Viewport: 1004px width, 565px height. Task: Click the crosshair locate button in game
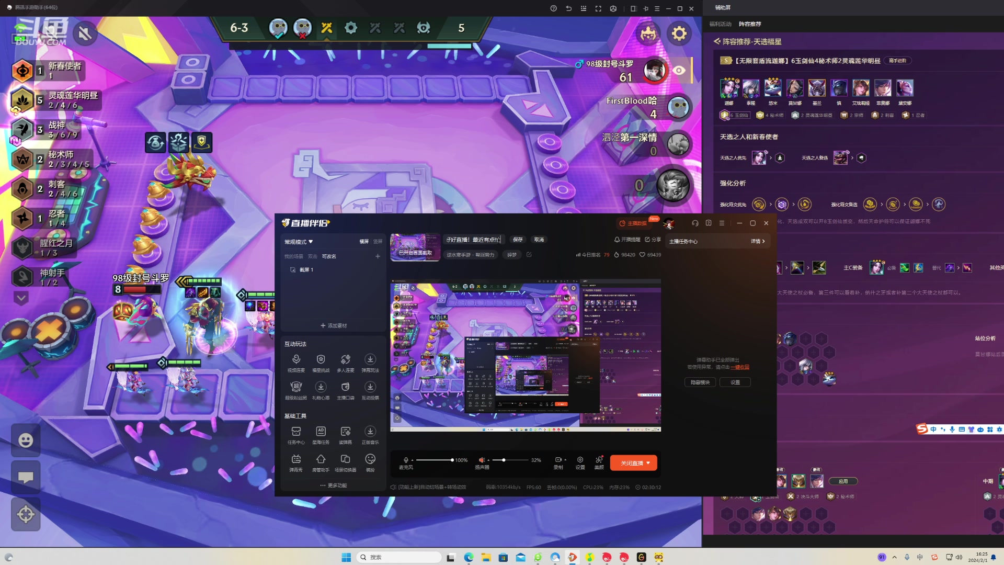(x=26, y=514)
